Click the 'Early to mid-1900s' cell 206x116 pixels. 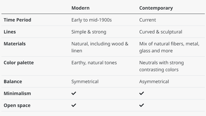click(x=92, y=20)
